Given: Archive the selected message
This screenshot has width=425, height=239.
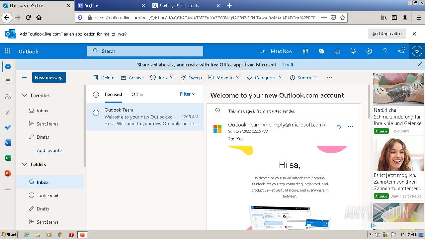Looking at the screenshot, I should click(132, 78).
